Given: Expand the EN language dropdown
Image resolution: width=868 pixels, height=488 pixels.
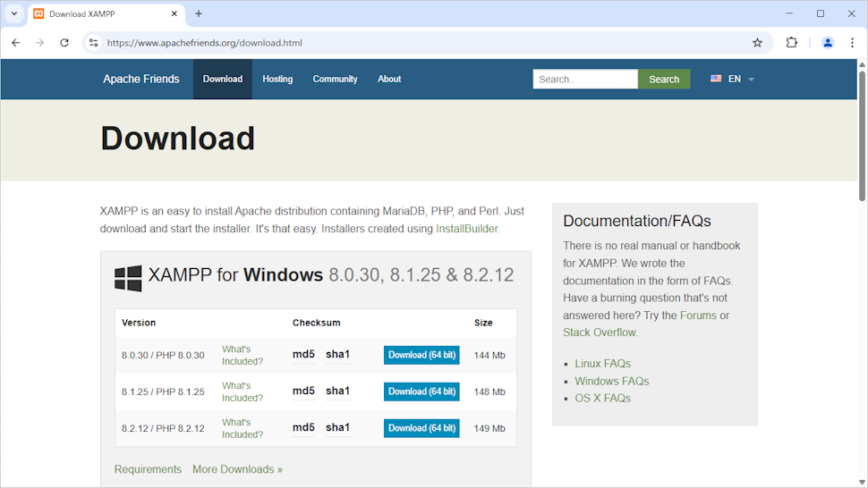Looking at the screenshot, I should 751,80.
